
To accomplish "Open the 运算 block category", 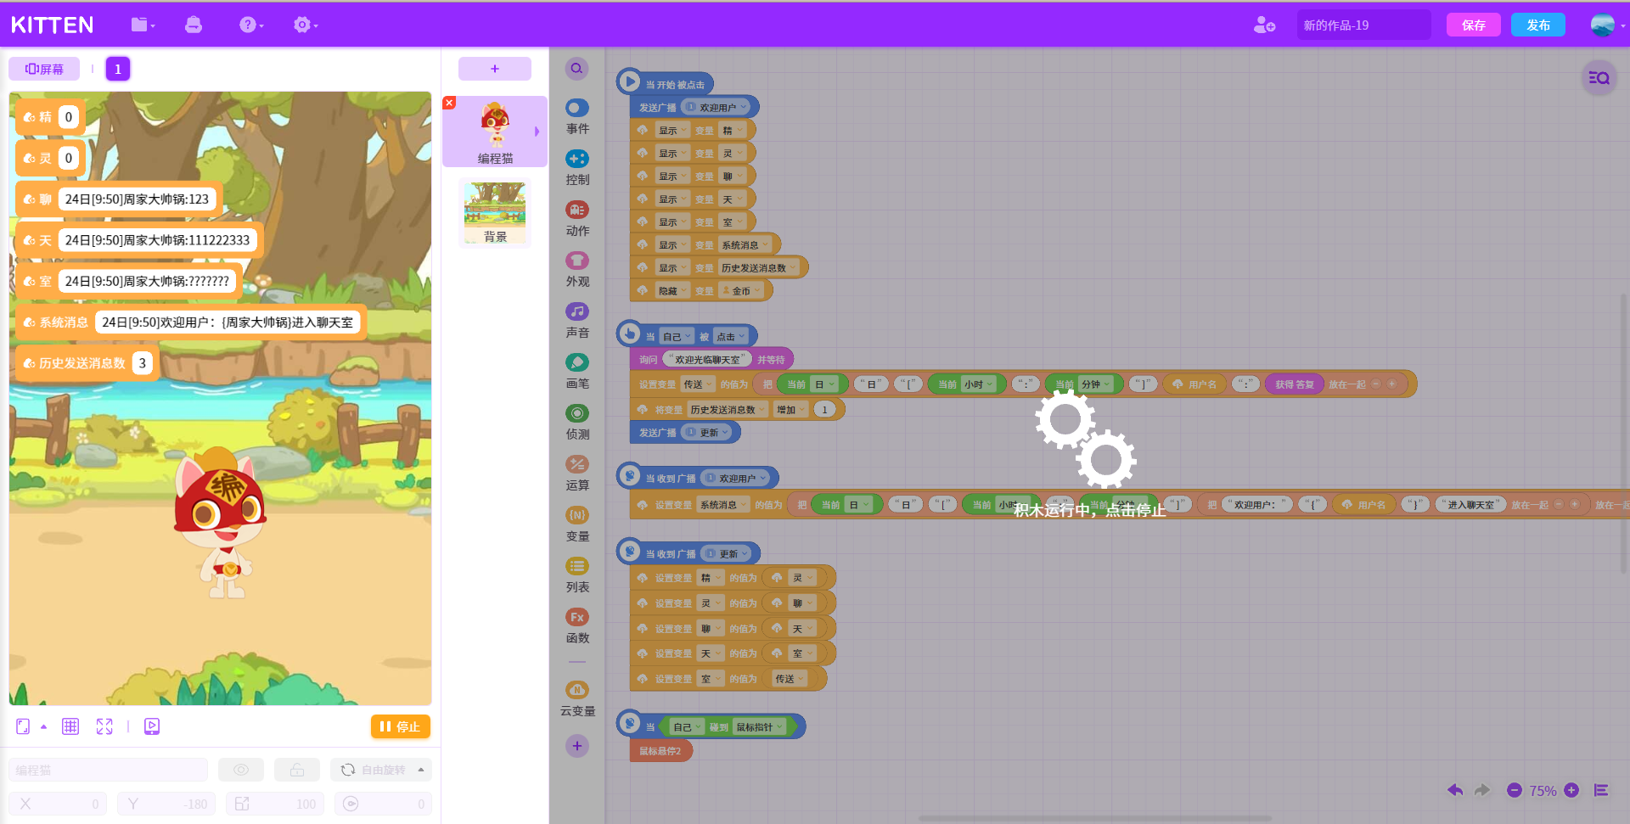I will coord(577,474).
